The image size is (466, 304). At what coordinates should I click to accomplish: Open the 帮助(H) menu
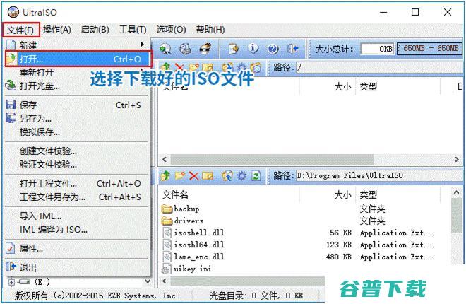(210, 30)
